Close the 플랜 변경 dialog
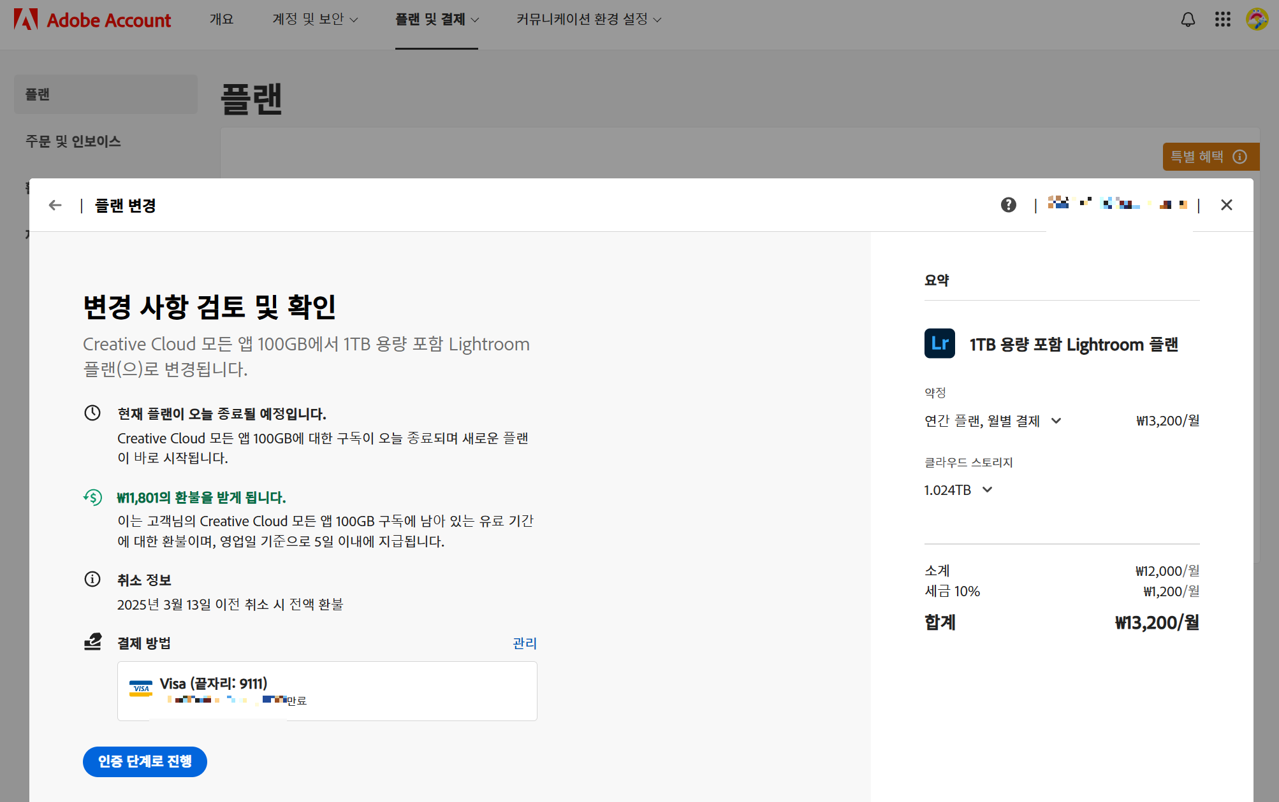Viewport: 1279px width, 802px height. 1226,205
